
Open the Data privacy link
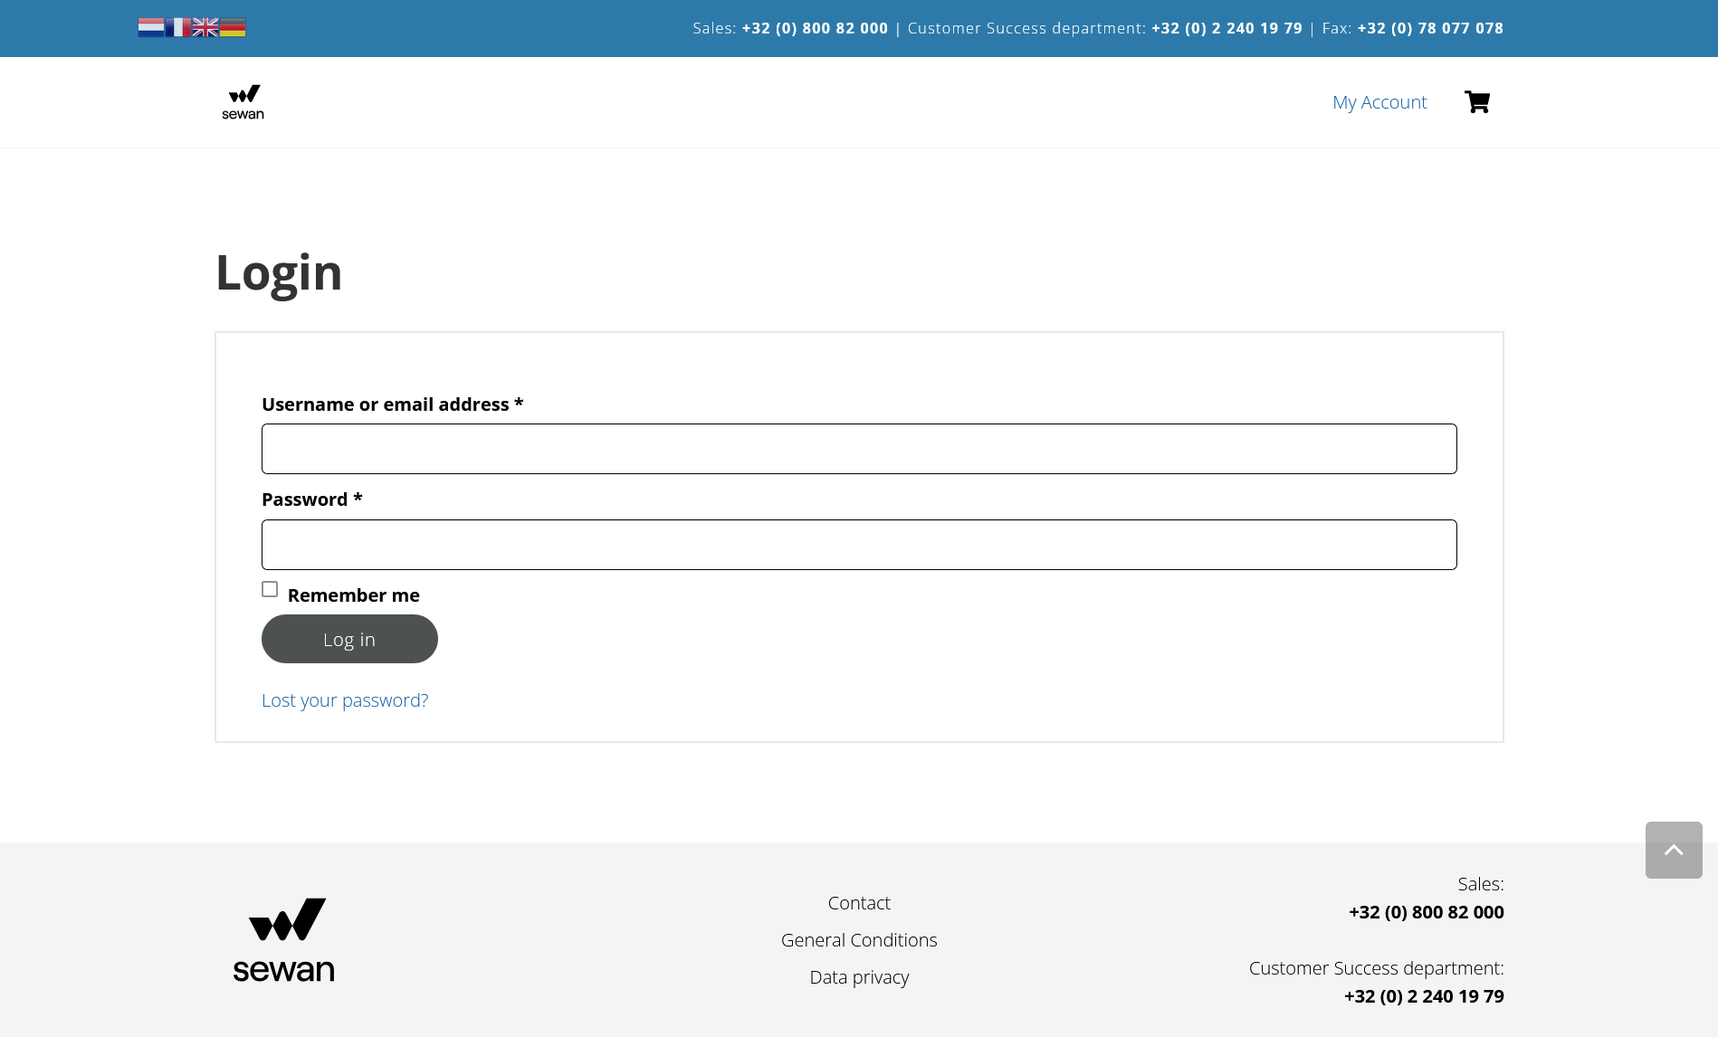point(858,977)
